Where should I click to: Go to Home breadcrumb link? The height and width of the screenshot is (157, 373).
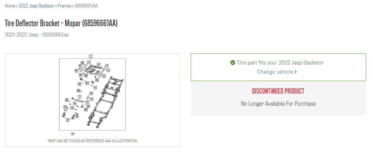click(x=10, y=6)
